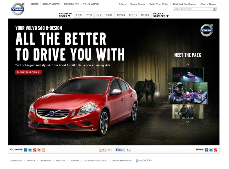This screenshot has height=169, width=229.
Task: Open Volvo's Blogger icon under Follow Us
Action: click(x=44, y=150)
